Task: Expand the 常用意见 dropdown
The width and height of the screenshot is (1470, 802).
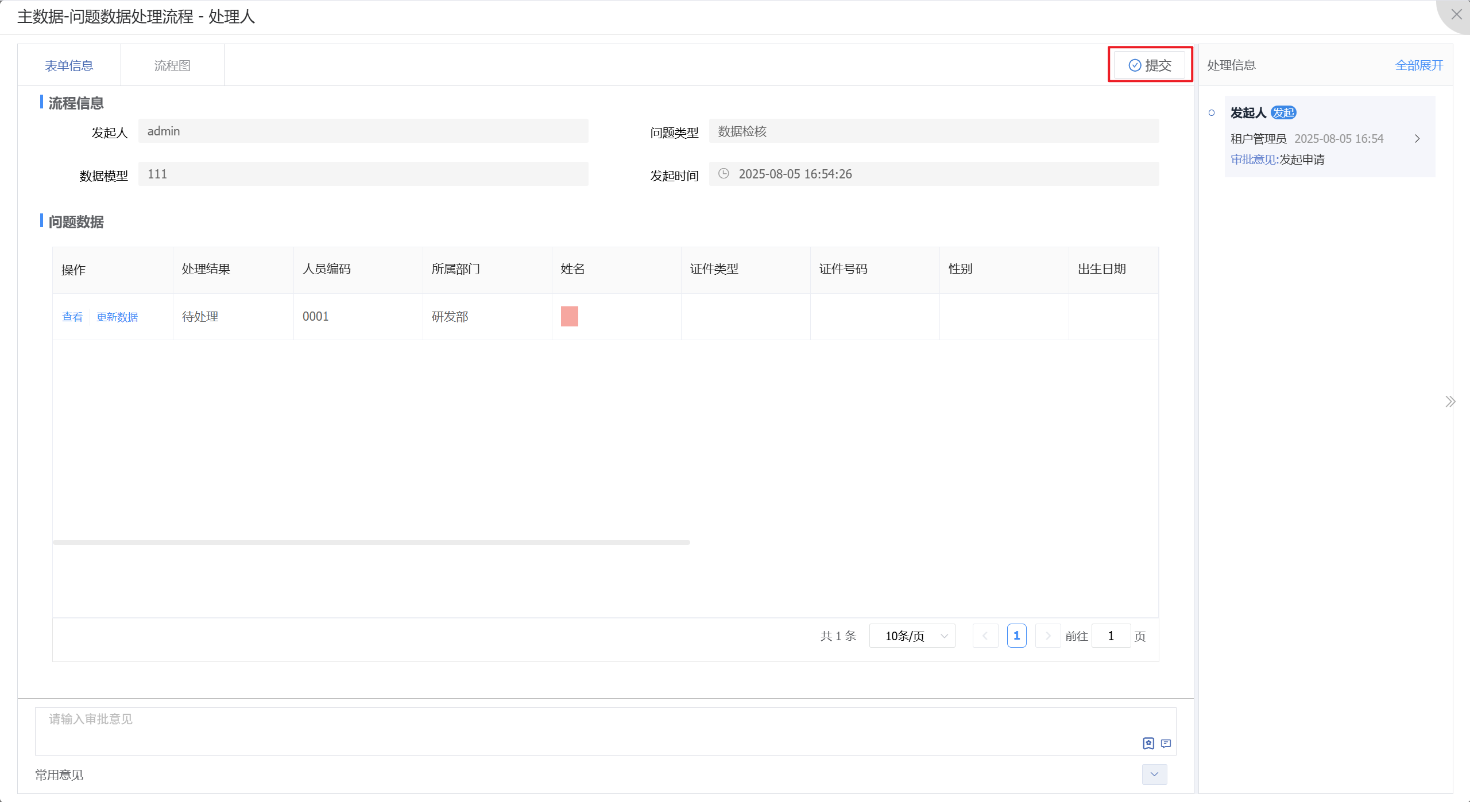Action: [x=1154, y=774]
